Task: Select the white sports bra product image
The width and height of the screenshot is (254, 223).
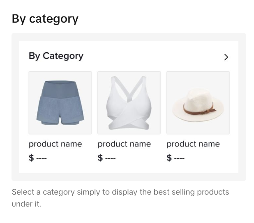Action: pos(129,102)
